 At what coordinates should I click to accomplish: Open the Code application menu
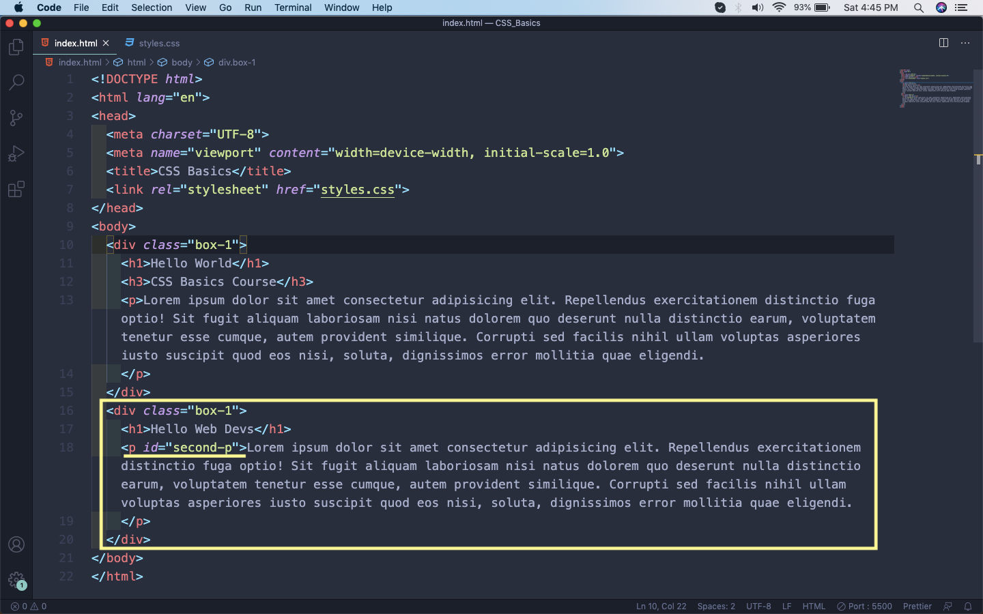[x=48, y=8]
